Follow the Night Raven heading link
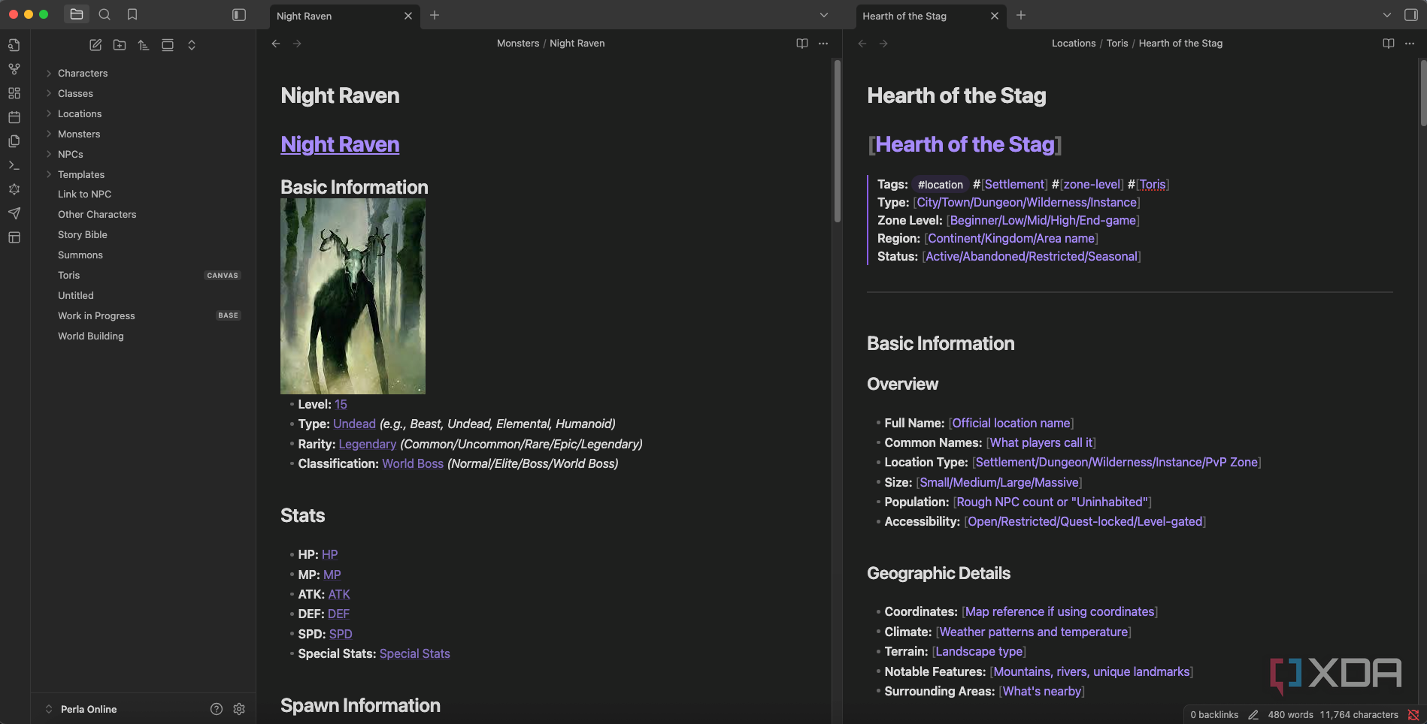This screenshot has width=1427, height=724. click(x=340, y=144)
